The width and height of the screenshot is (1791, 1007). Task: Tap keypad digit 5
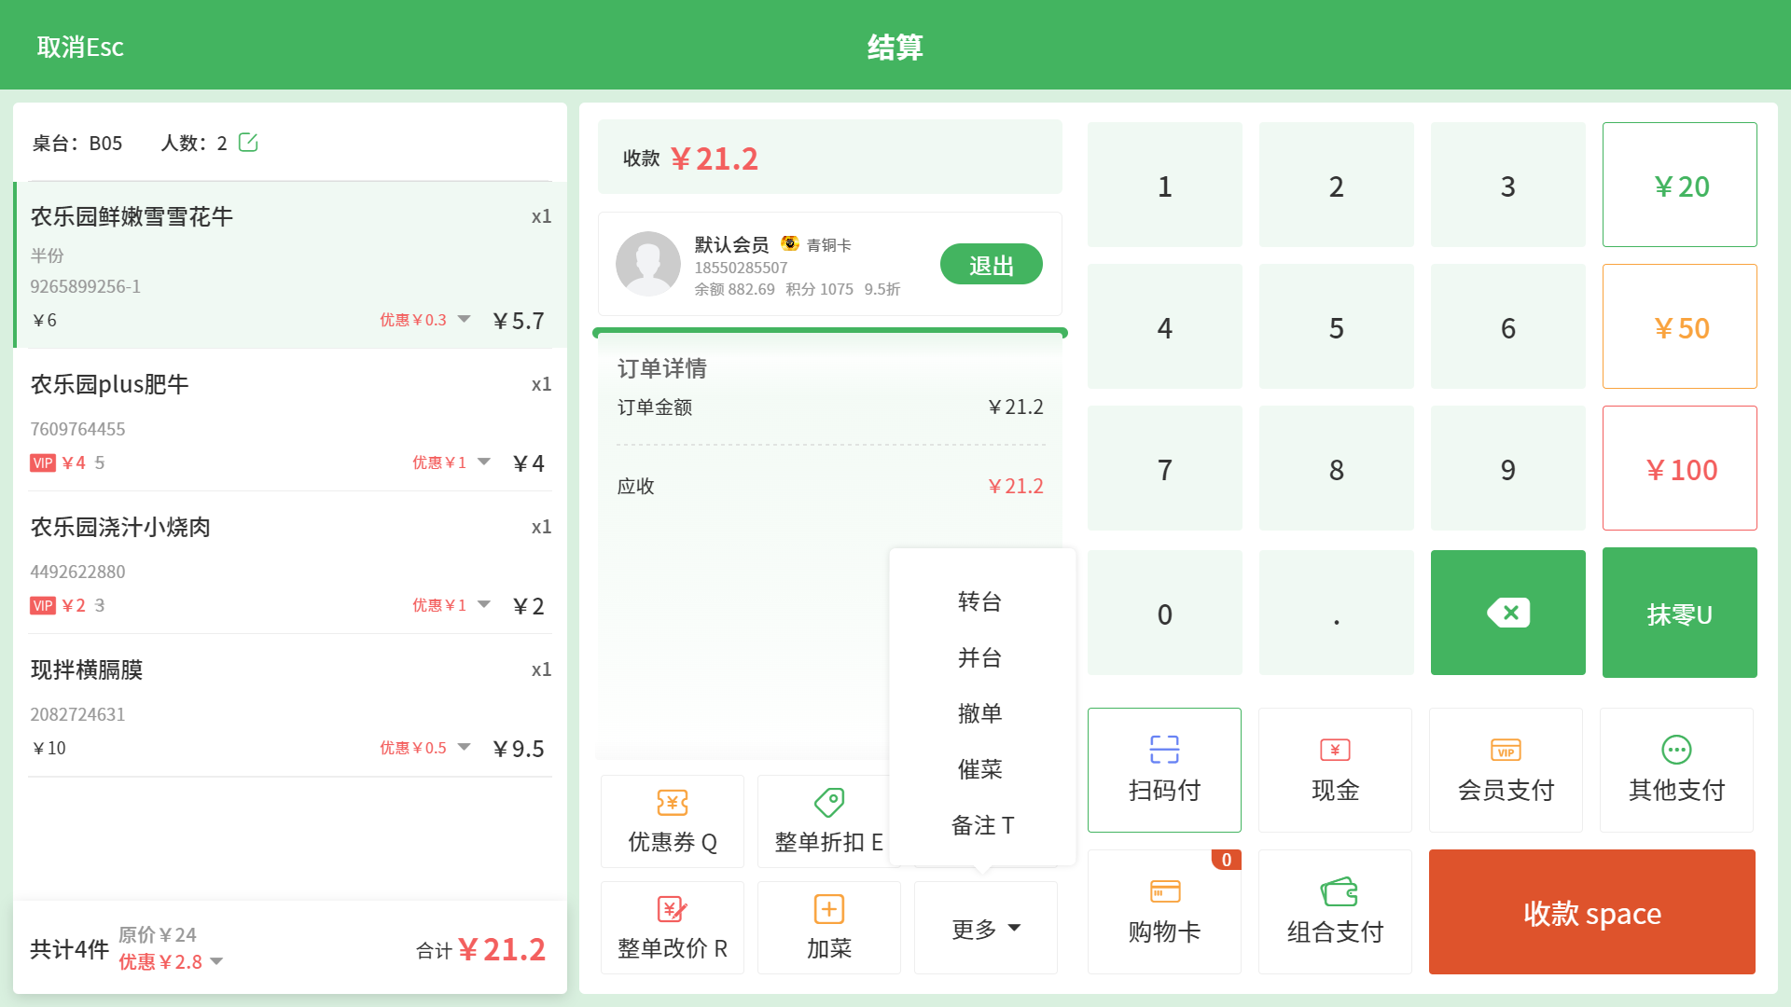click(x=1336, y=326)
